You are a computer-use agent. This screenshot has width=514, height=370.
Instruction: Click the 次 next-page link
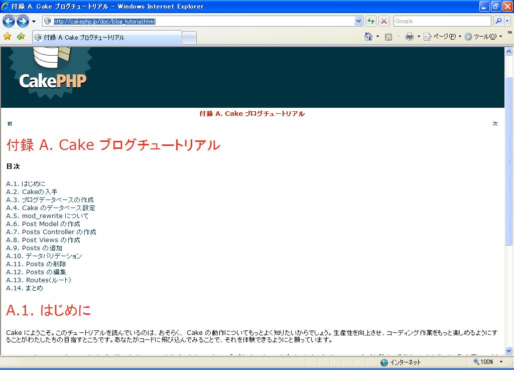pyautogui.click(x=495, y=123)
